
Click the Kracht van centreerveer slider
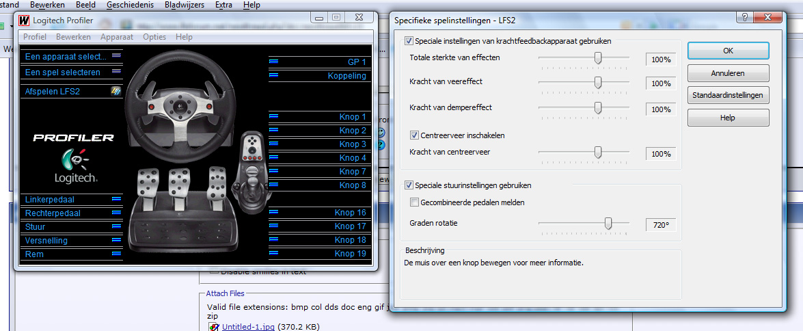[584, 153]
